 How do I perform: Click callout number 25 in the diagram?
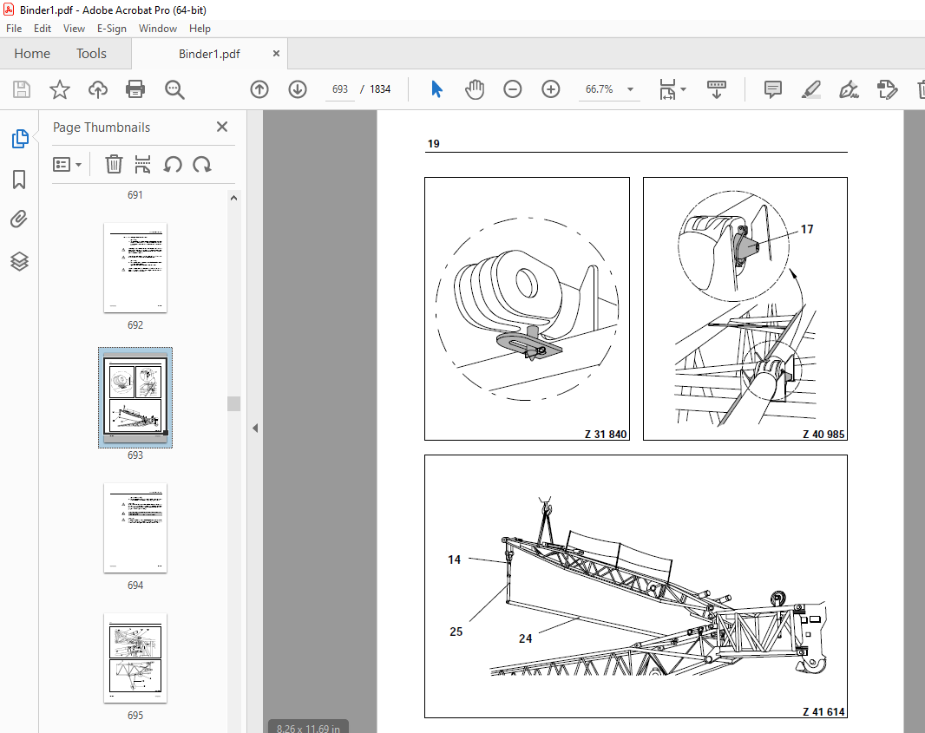pos(456,632)
